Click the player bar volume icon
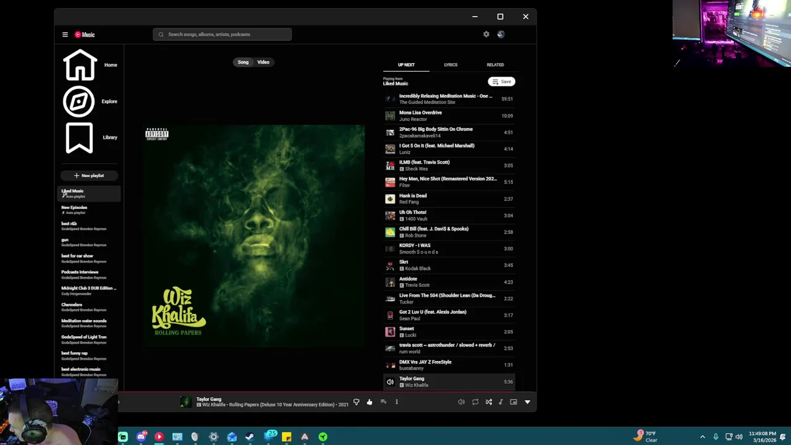The image size is (791, 445). [461, 402]
